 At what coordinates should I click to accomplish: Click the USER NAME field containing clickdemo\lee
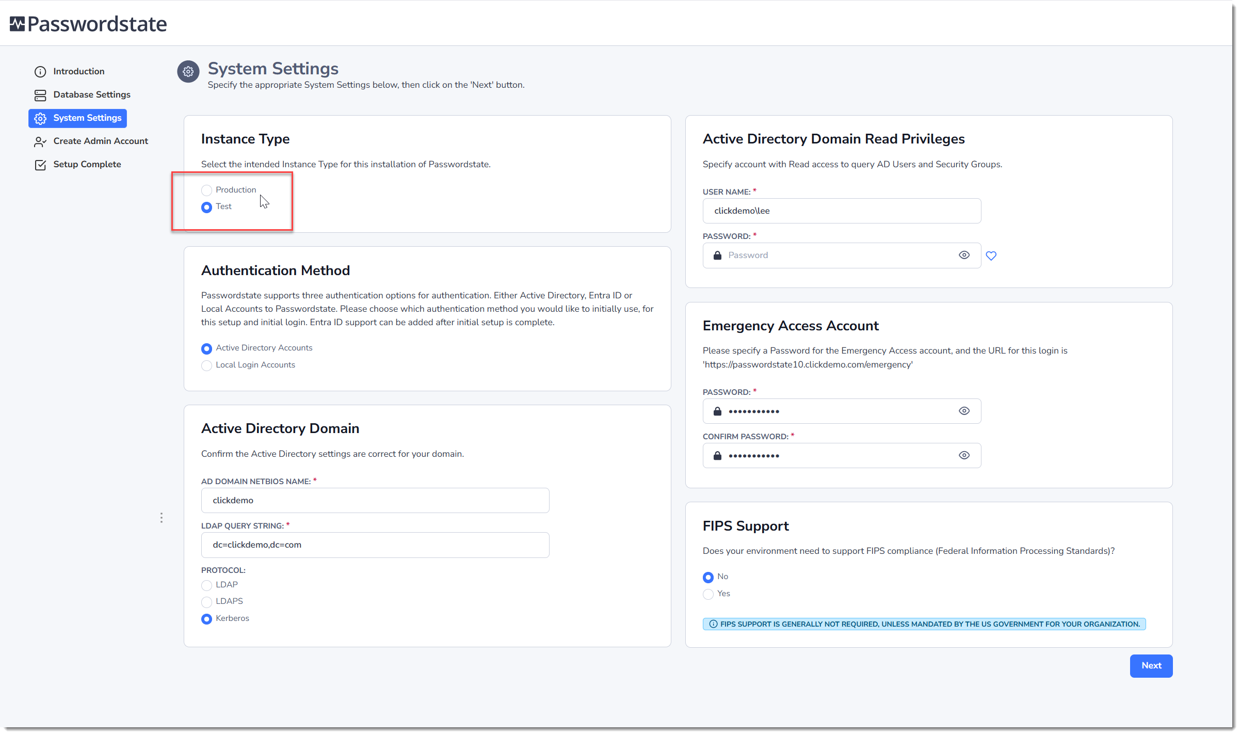click(x=841, y=211)
